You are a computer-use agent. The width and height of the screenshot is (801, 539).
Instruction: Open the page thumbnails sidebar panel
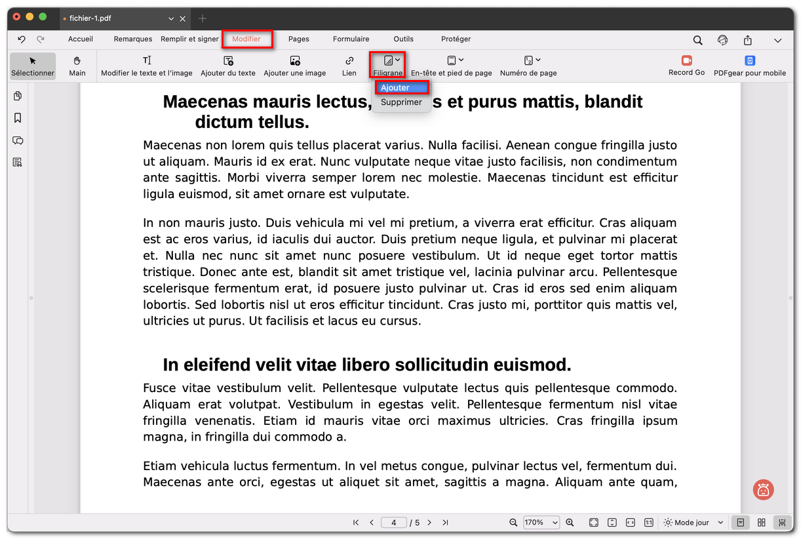click(x=18, y=96)
